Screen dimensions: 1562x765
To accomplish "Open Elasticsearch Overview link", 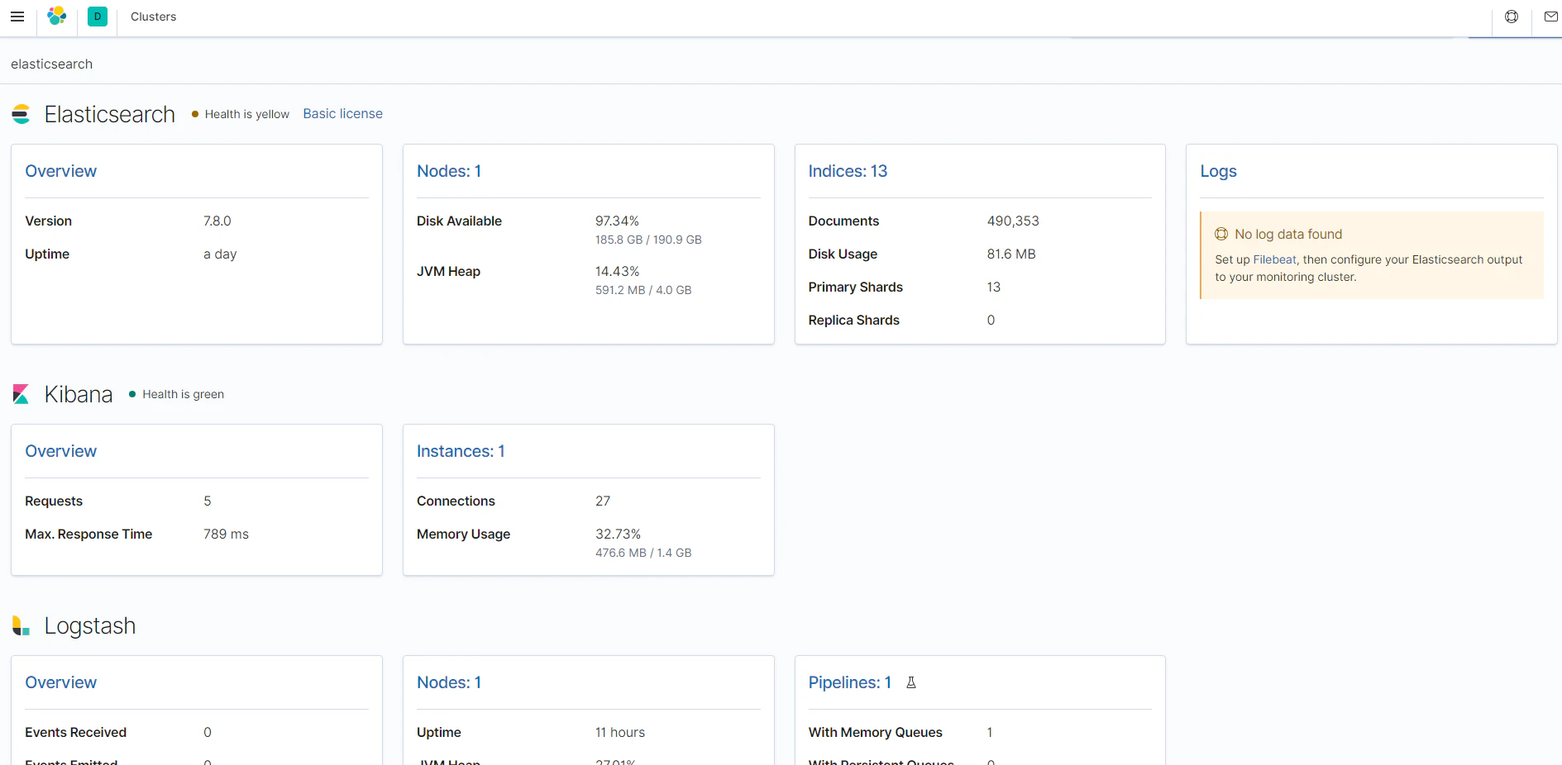I will pos(61,171).
